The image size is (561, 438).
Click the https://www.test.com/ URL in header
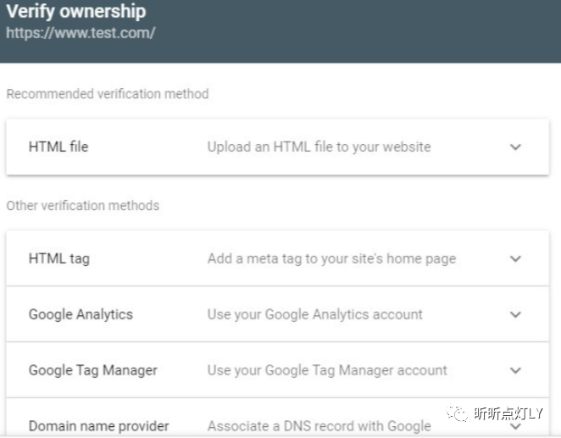click(81, 34)
